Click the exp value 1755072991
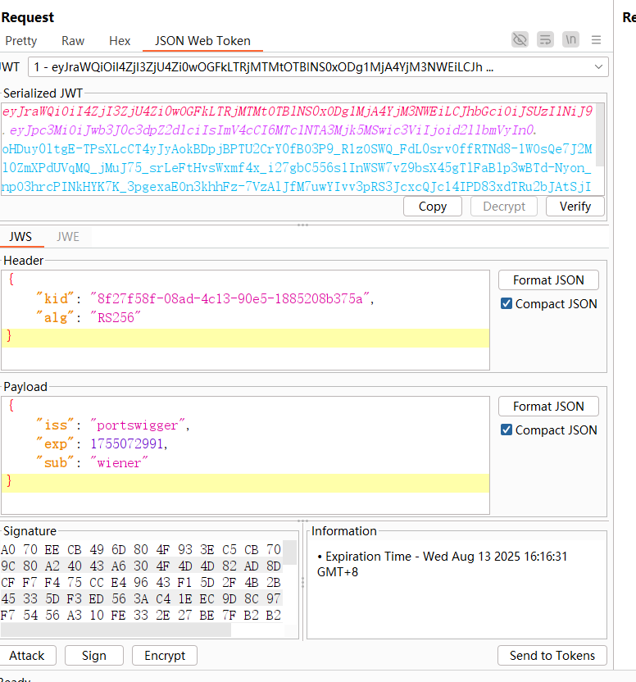636x682 pixels. 126,443
